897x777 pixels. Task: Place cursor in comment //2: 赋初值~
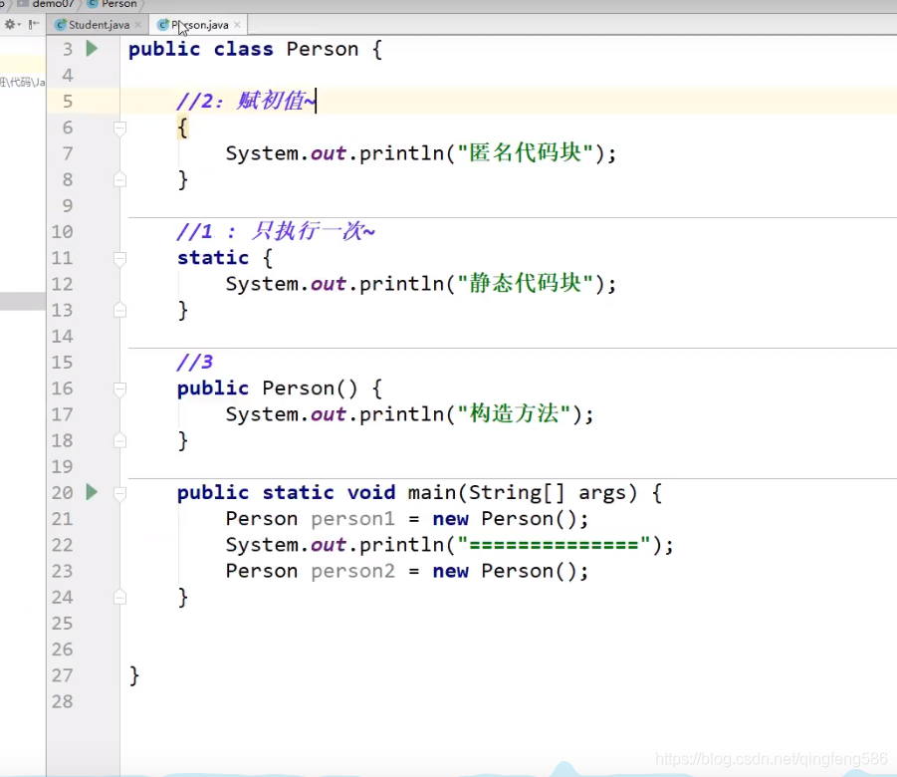pos(246,102)
